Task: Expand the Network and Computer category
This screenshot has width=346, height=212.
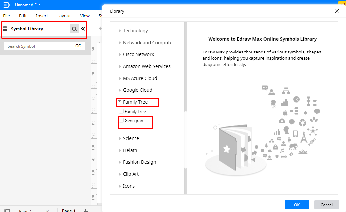Action: pos(120,43)
